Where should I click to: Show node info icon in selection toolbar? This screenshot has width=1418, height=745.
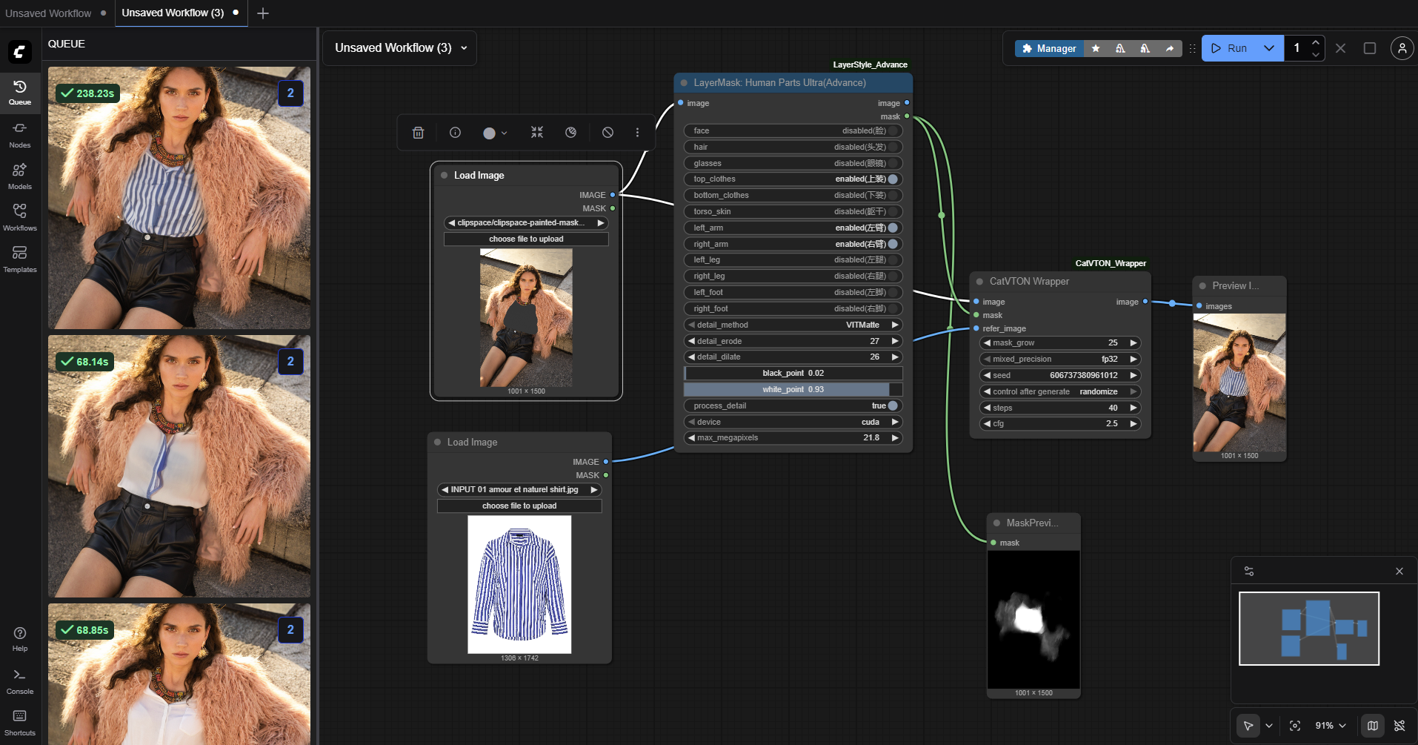point(455,133)
